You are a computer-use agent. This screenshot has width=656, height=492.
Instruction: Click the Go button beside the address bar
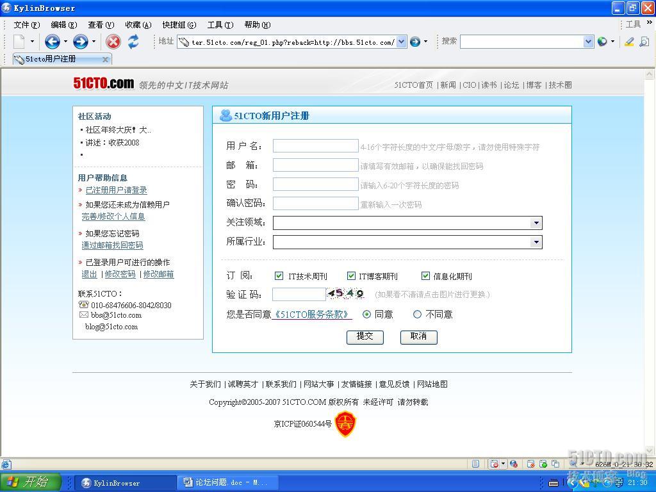point(414,42)
